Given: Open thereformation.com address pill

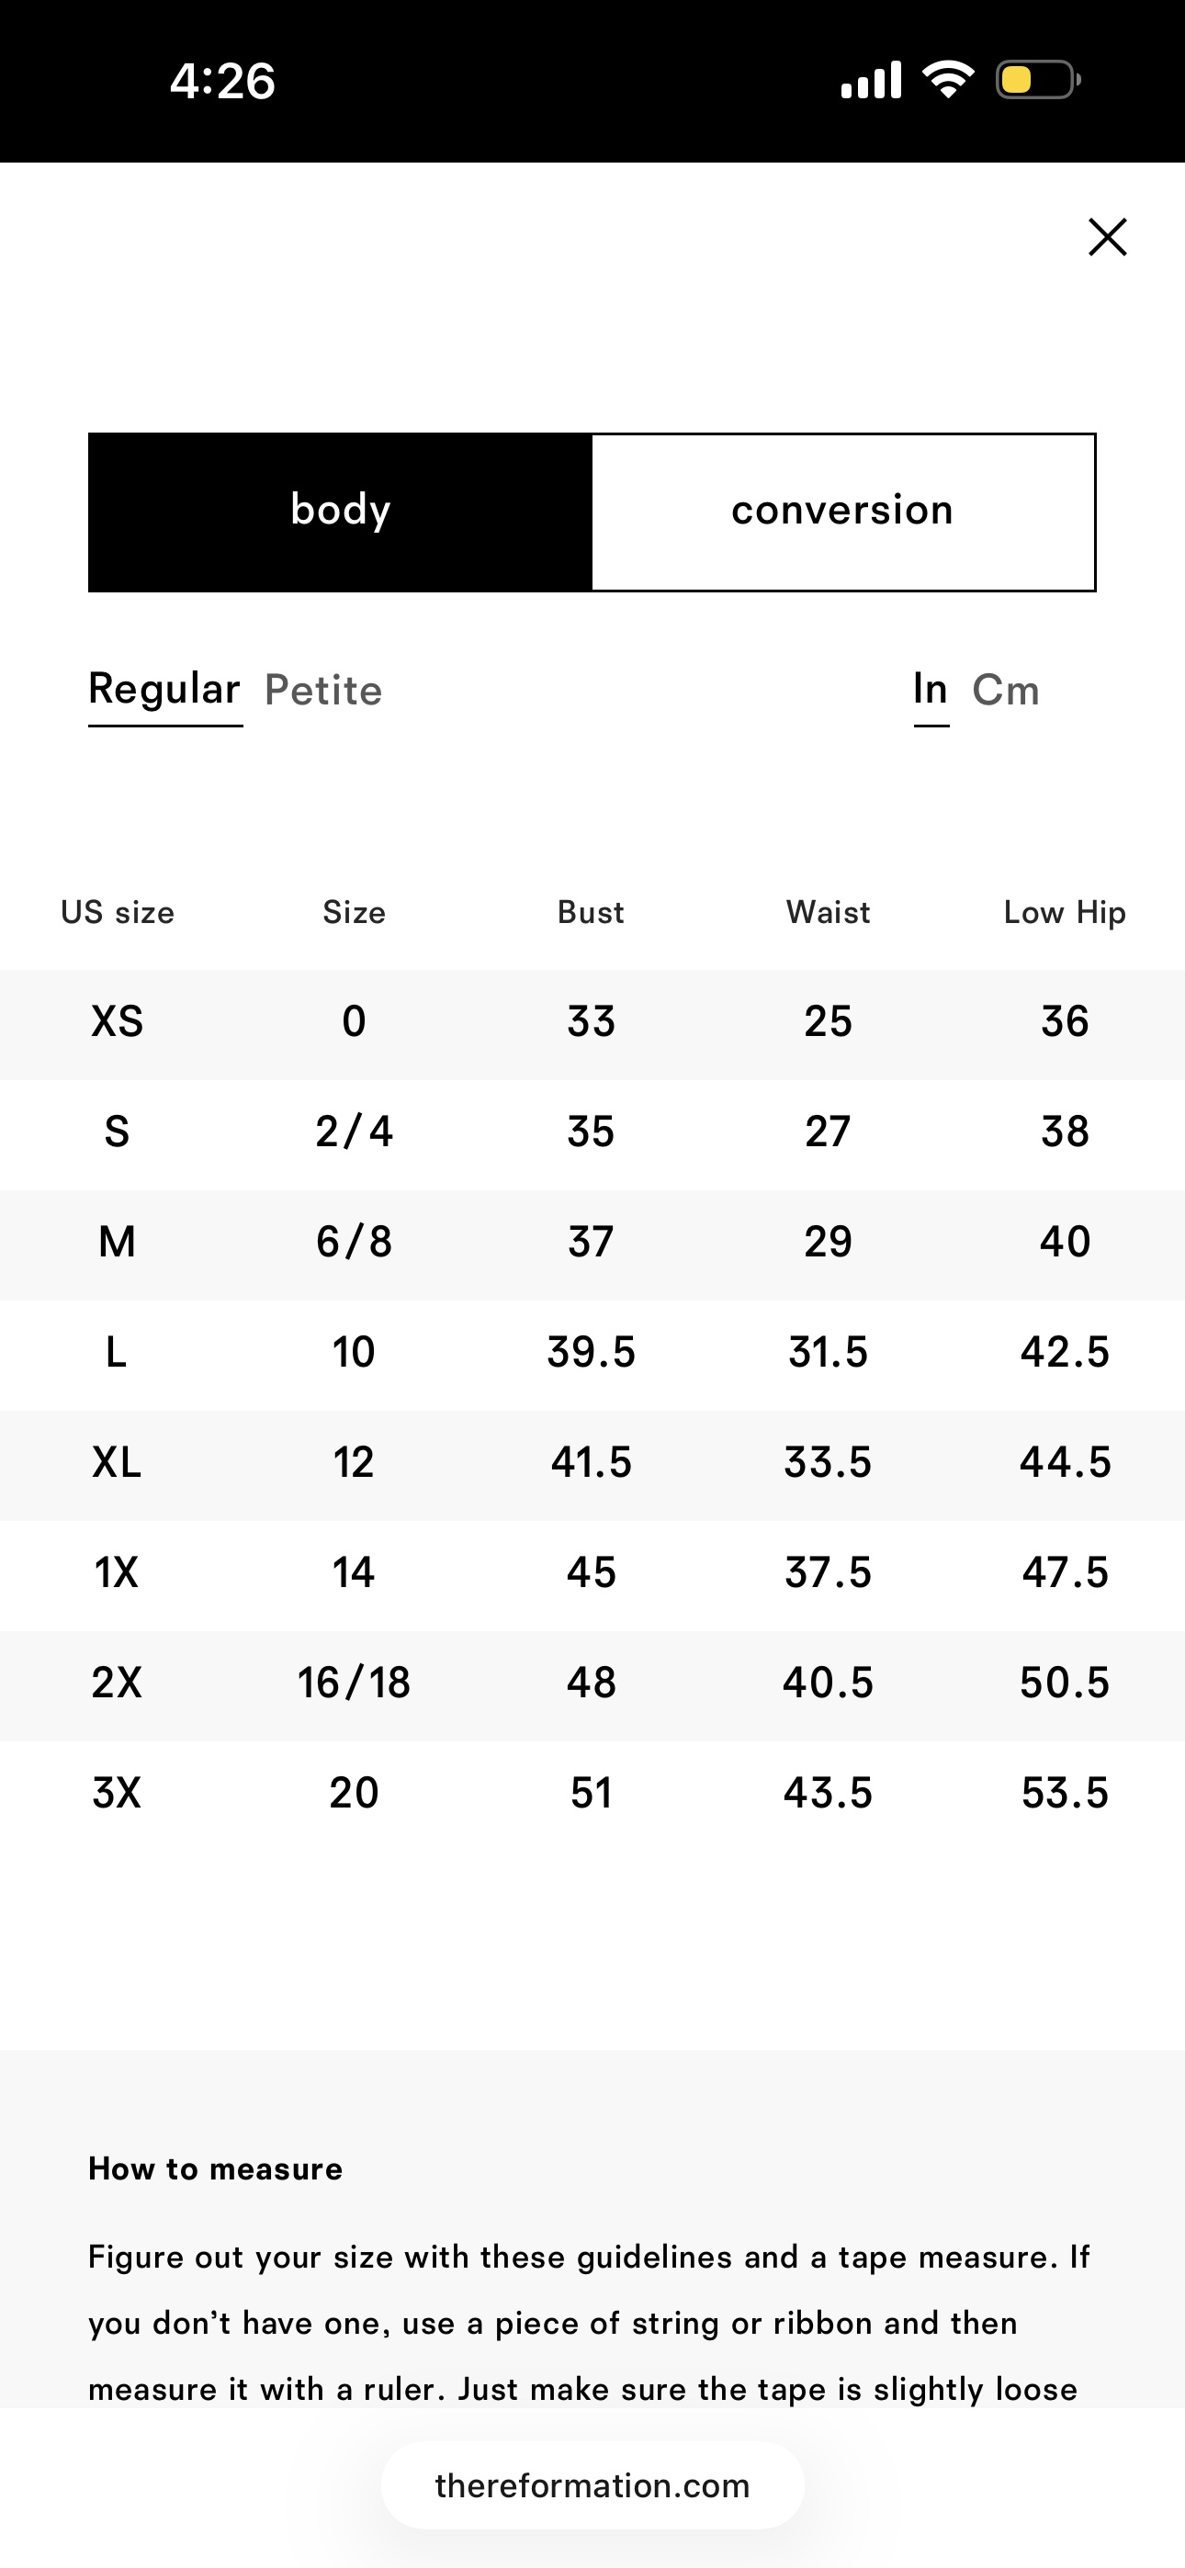Looking at the screenshot, I should pos(592,2485).
